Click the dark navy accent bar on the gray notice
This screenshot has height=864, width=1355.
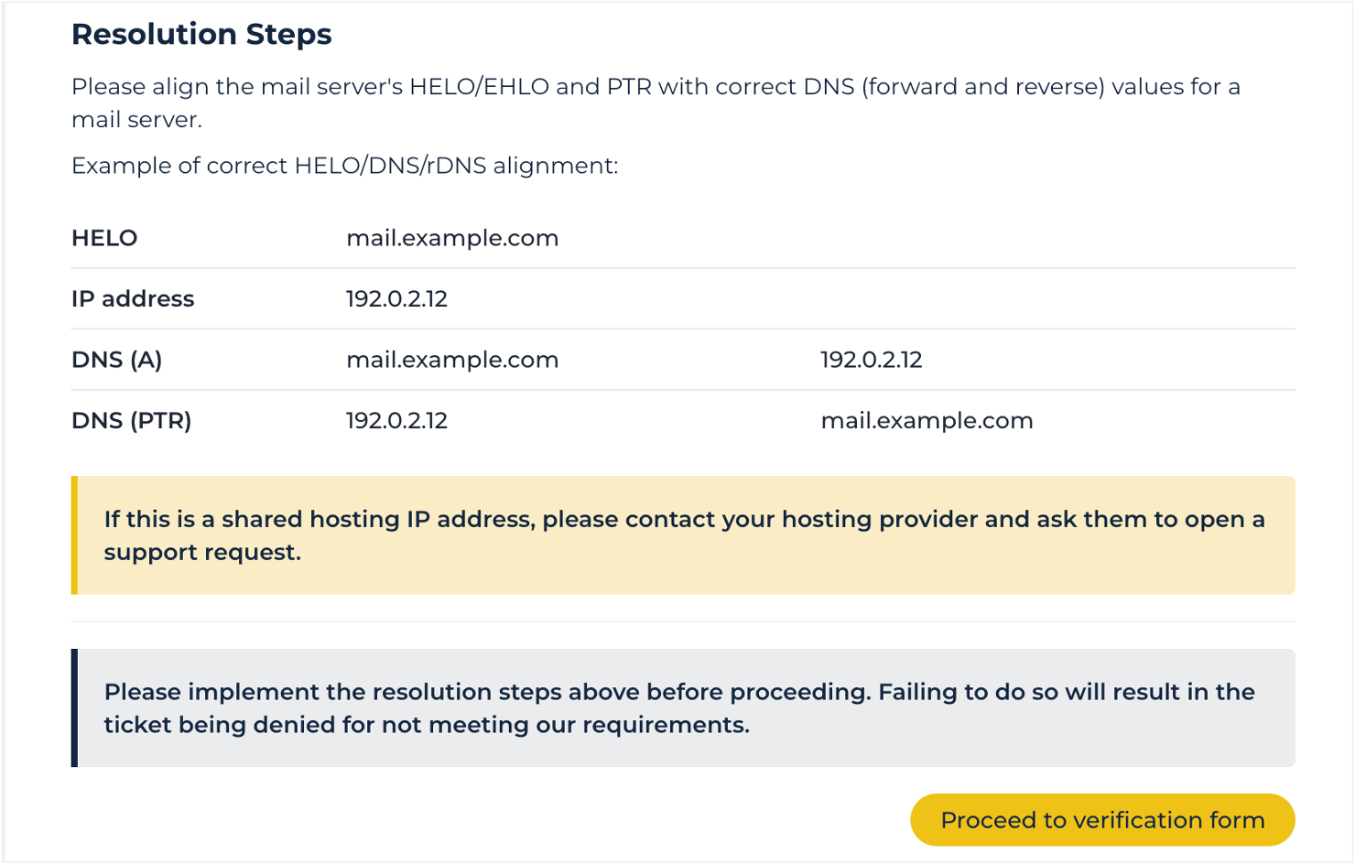(74, 708)
